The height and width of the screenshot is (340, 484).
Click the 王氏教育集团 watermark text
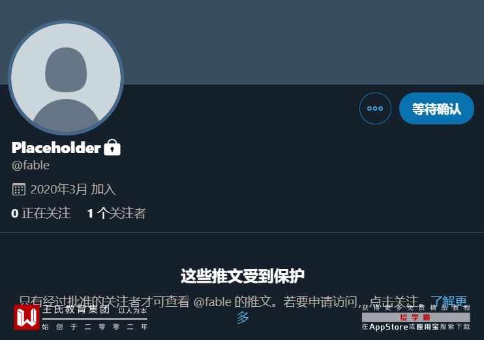click(x=76, y=309)
